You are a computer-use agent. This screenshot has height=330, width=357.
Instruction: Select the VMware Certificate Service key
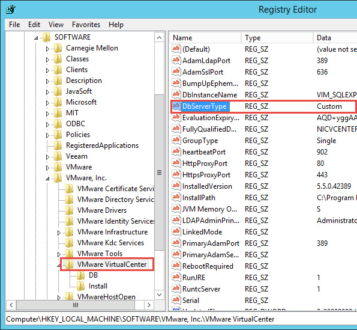coord(116,189)
